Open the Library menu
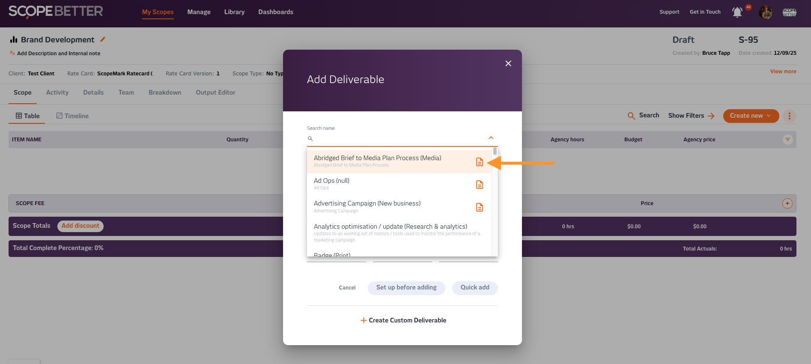The image size is (811, 364). 234,12
